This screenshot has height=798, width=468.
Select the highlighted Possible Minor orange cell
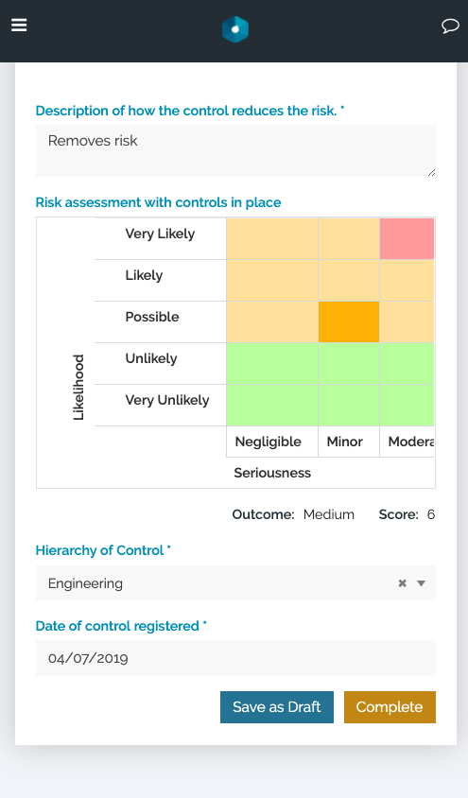(349, 321)
